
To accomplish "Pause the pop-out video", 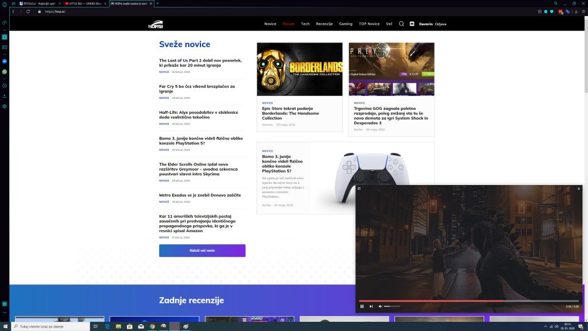I will 362,306.
